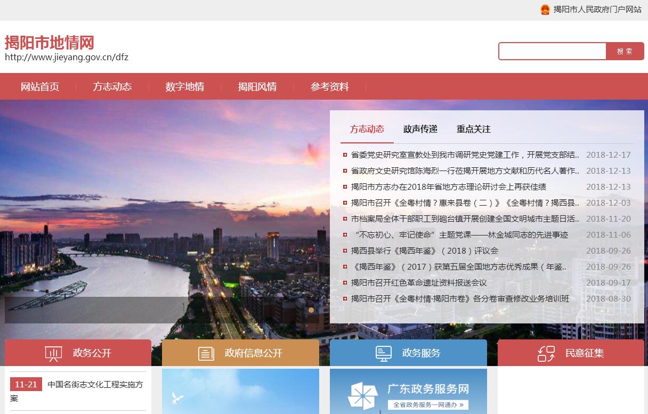Click the 政府信息公开 document icon
This screenshot has height=414, width=648.
[x=206, y=353]
